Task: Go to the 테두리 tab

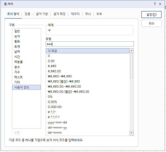Action: [x=75, y=14]
